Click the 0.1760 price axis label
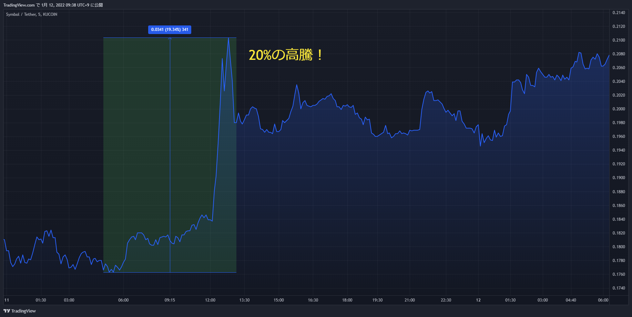This screenshot has height=317, width=632. [x=619, y=274]
